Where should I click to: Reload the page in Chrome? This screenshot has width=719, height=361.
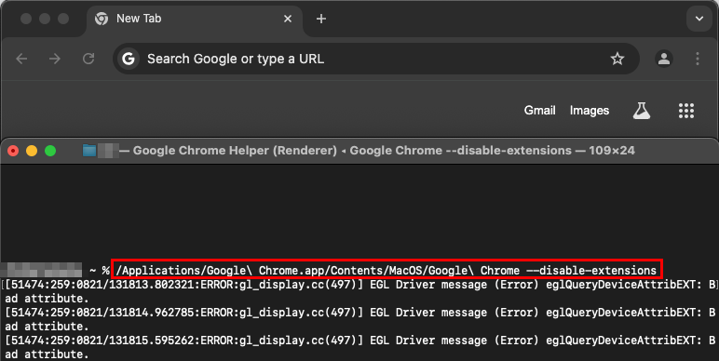(88, 59)
